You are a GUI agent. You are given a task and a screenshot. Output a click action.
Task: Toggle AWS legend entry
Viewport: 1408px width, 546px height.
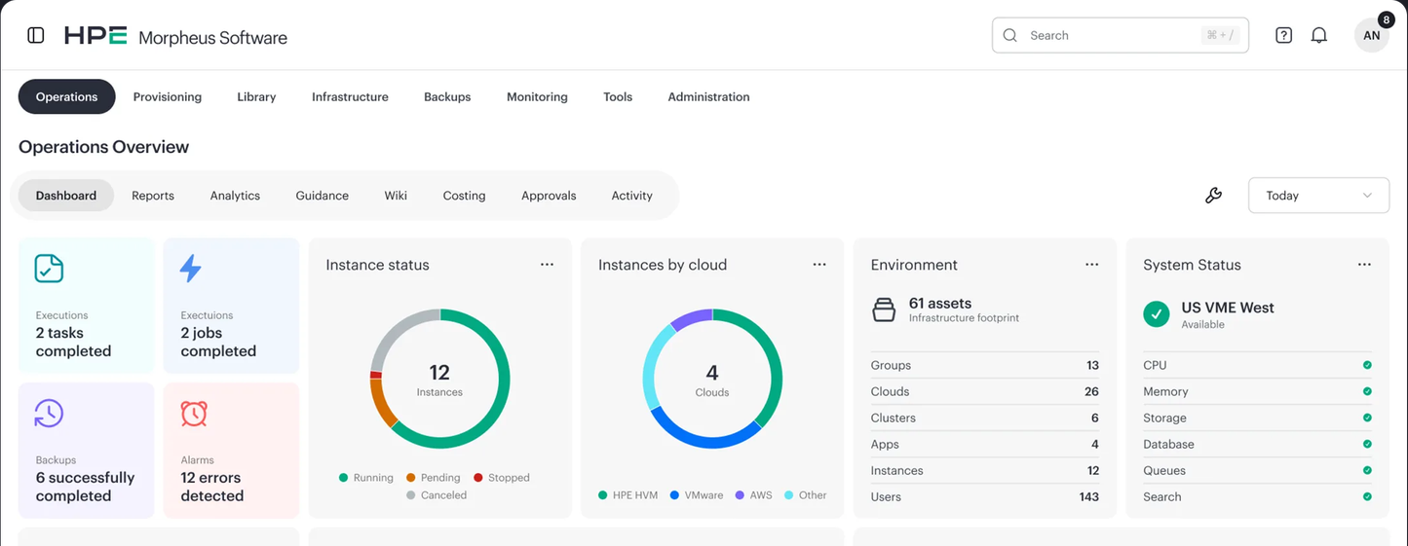tap(754, 495)
